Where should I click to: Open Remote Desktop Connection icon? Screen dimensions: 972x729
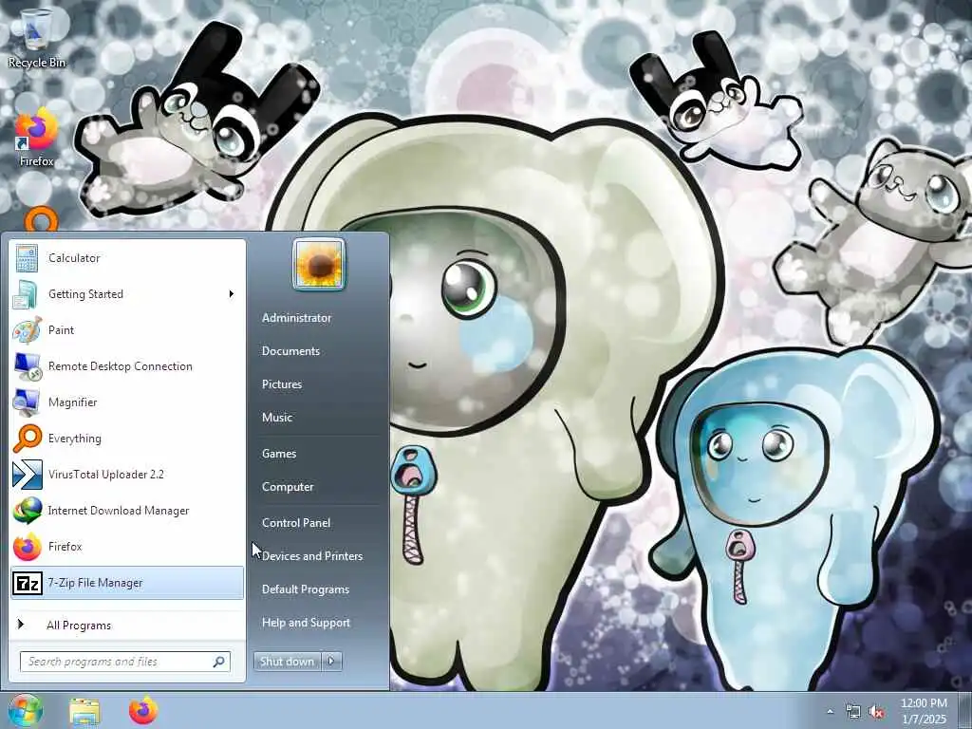click(27, 365)
